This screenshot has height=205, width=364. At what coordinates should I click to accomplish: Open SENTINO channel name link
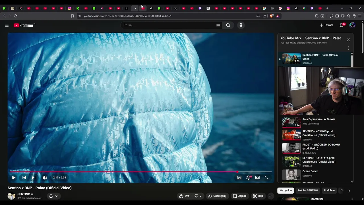click(x=24, y=194)
